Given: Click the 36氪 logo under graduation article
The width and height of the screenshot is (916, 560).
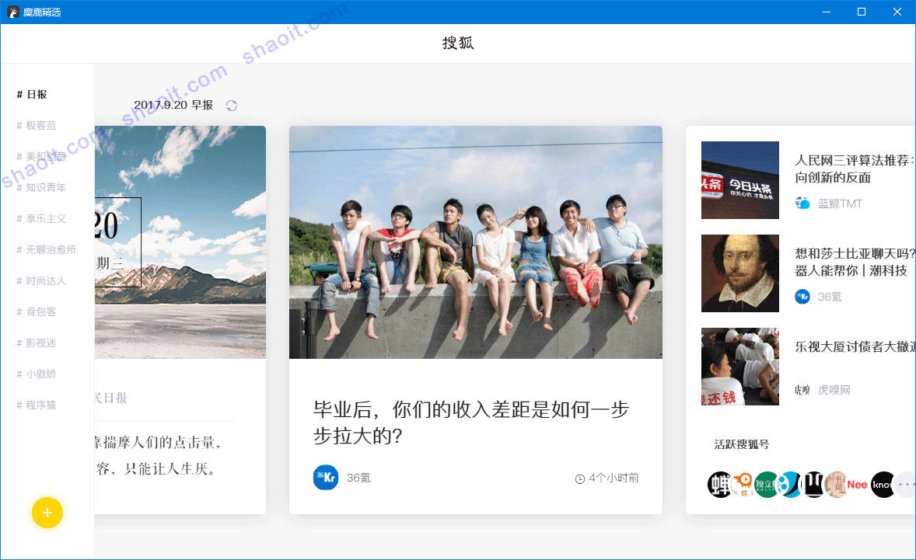Looking at the screenshot, I should 325,477.
